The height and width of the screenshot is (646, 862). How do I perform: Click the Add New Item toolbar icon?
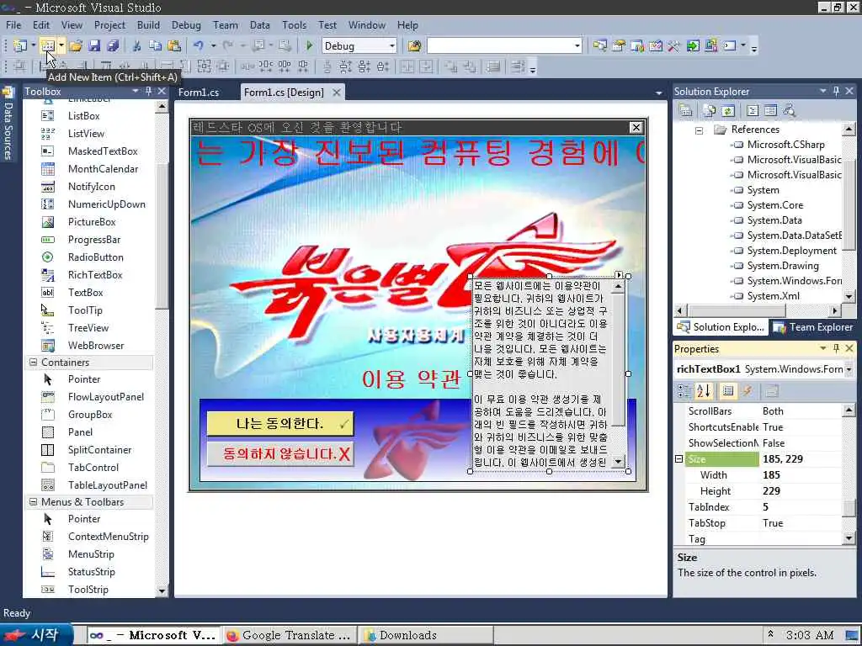click(x=48, y=45)
